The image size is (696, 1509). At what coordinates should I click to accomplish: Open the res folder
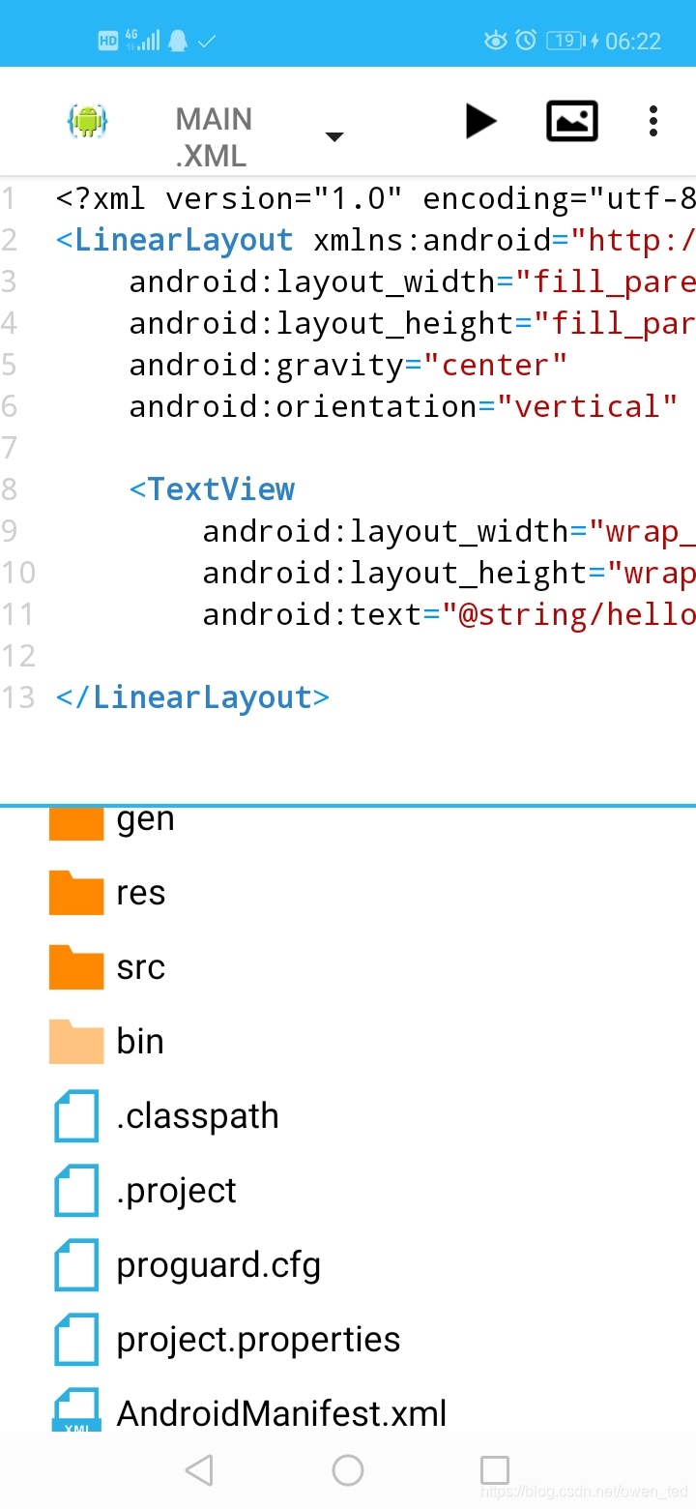pos(348,892)
